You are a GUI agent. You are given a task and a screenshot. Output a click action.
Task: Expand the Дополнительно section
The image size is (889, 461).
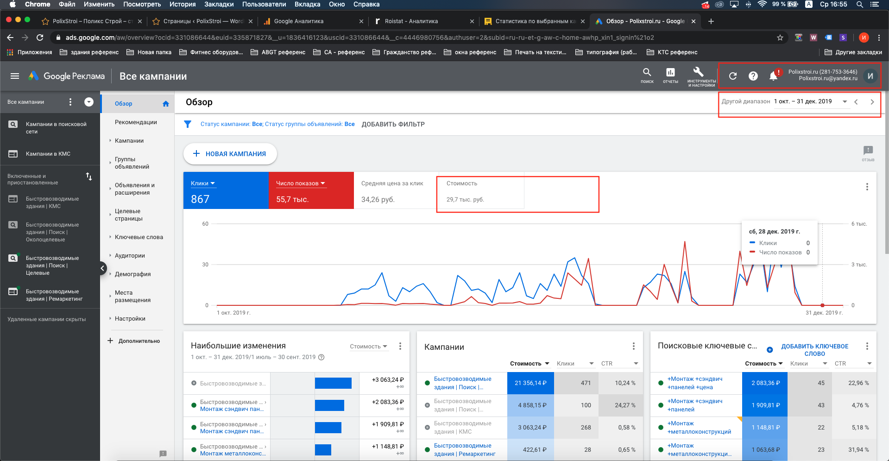click(x=133, y=341)
